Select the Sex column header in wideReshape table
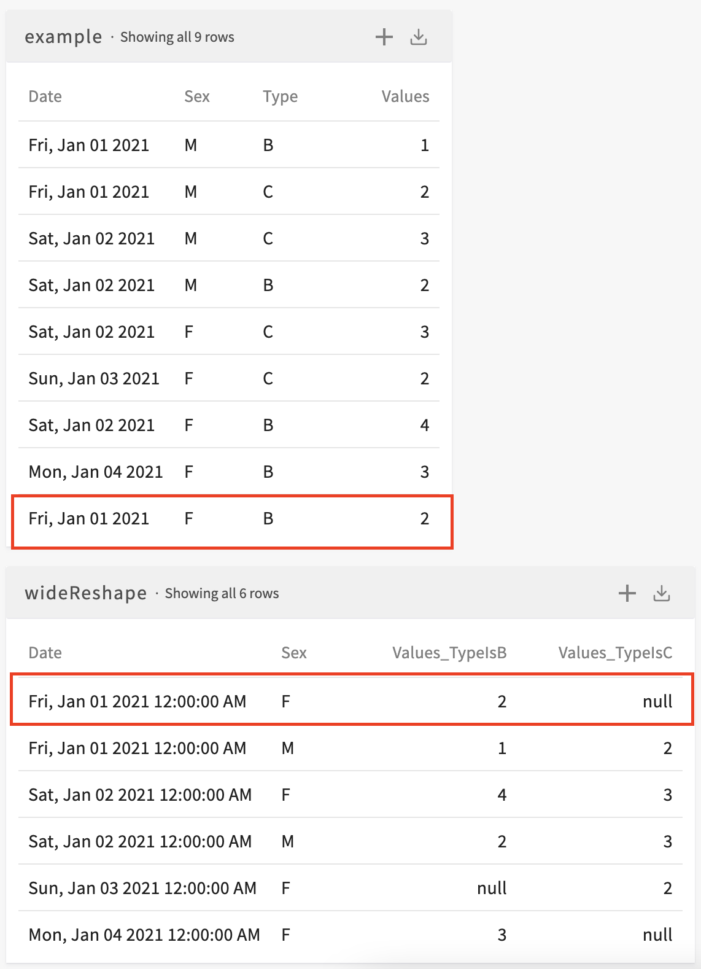The image size is (701, 969). (x=294, y=653)
